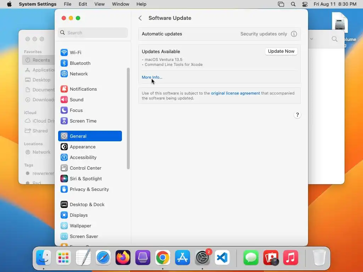Screen dimensions: 363x272
Task: Select Network location in Finder sidebar
Action: [x=38, y=152]
